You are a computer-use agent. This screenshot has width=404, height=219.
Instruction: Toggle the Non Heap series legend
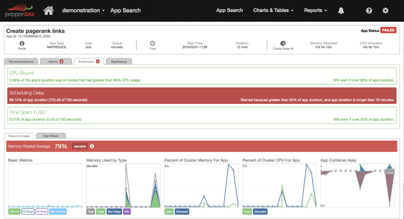pyautogui.click(x=114, y=211)
